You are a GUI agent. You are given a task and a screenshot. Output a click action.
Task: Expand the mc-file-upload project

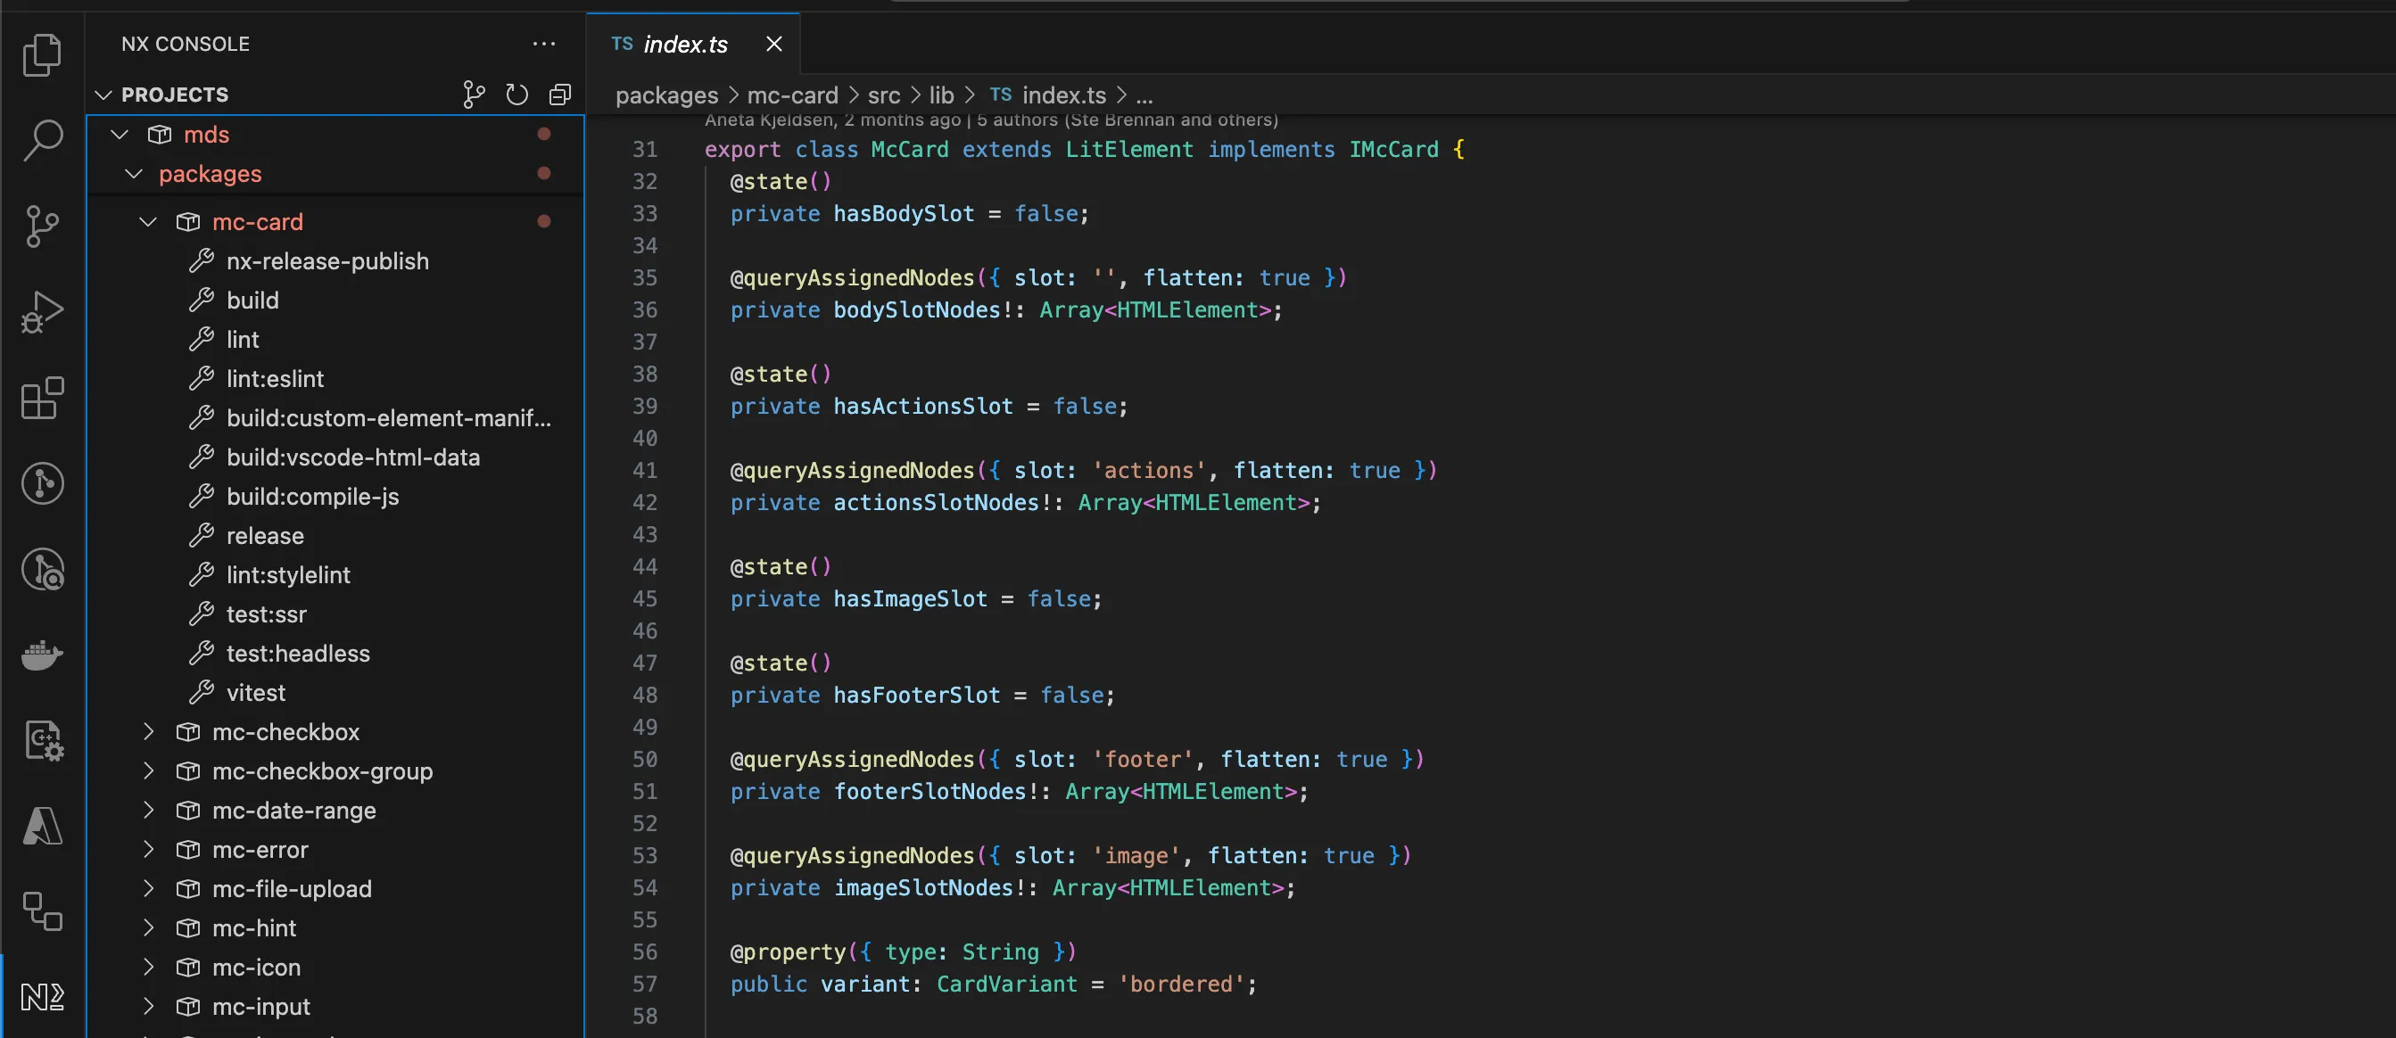pyautogui.click(x=148, y=889)
